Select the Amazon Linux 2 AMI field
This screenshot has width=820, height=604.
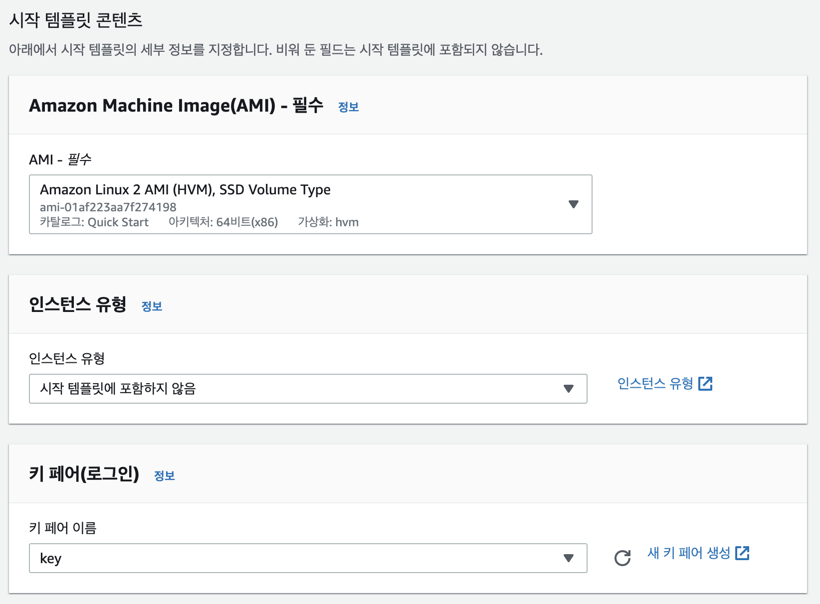(311, 204)
